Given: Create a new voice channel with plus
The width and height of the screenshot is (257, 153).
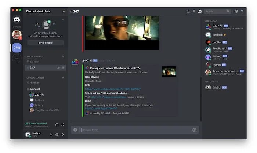Looking at the screenshot, I should [x=63, y=78].
